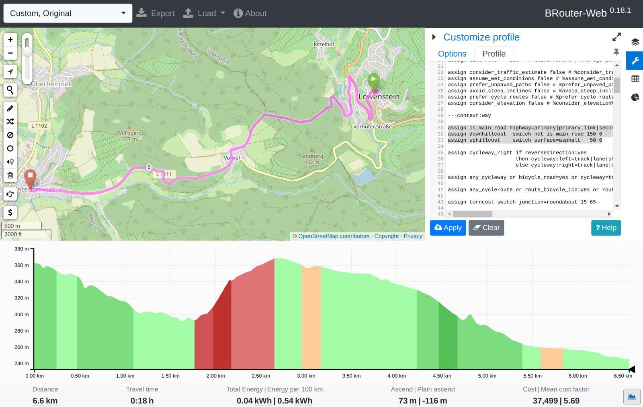Open the About dialog
643x407 pixels.
pos(250,13)
